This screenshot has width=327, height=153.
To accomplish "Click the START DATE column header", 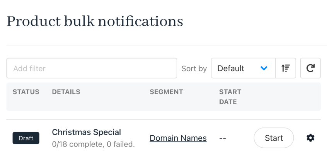I will (230, 97).
